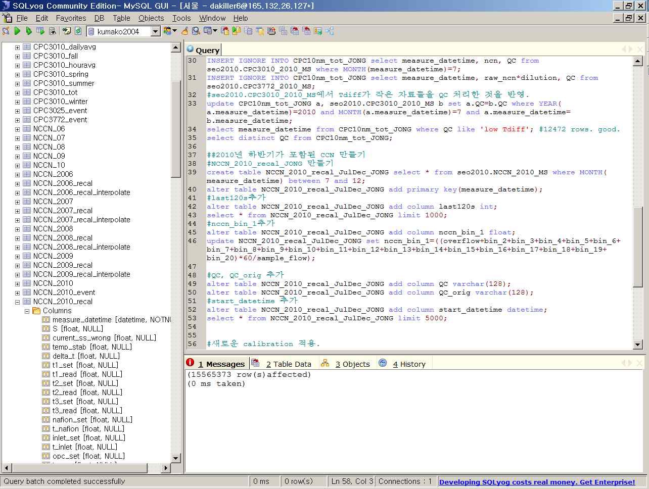Image resolution: width=649 pixels, height=489 pixels.
Task: Click the Get Enterprise status bar link
Action: (x=537, y=482)
